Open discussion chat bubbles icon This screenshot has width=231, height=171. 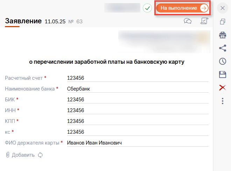188,21
